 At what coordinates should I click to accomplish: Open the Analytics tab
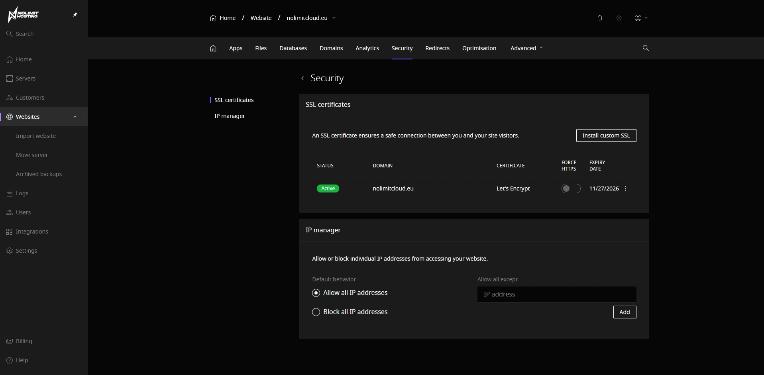[367, 48]
